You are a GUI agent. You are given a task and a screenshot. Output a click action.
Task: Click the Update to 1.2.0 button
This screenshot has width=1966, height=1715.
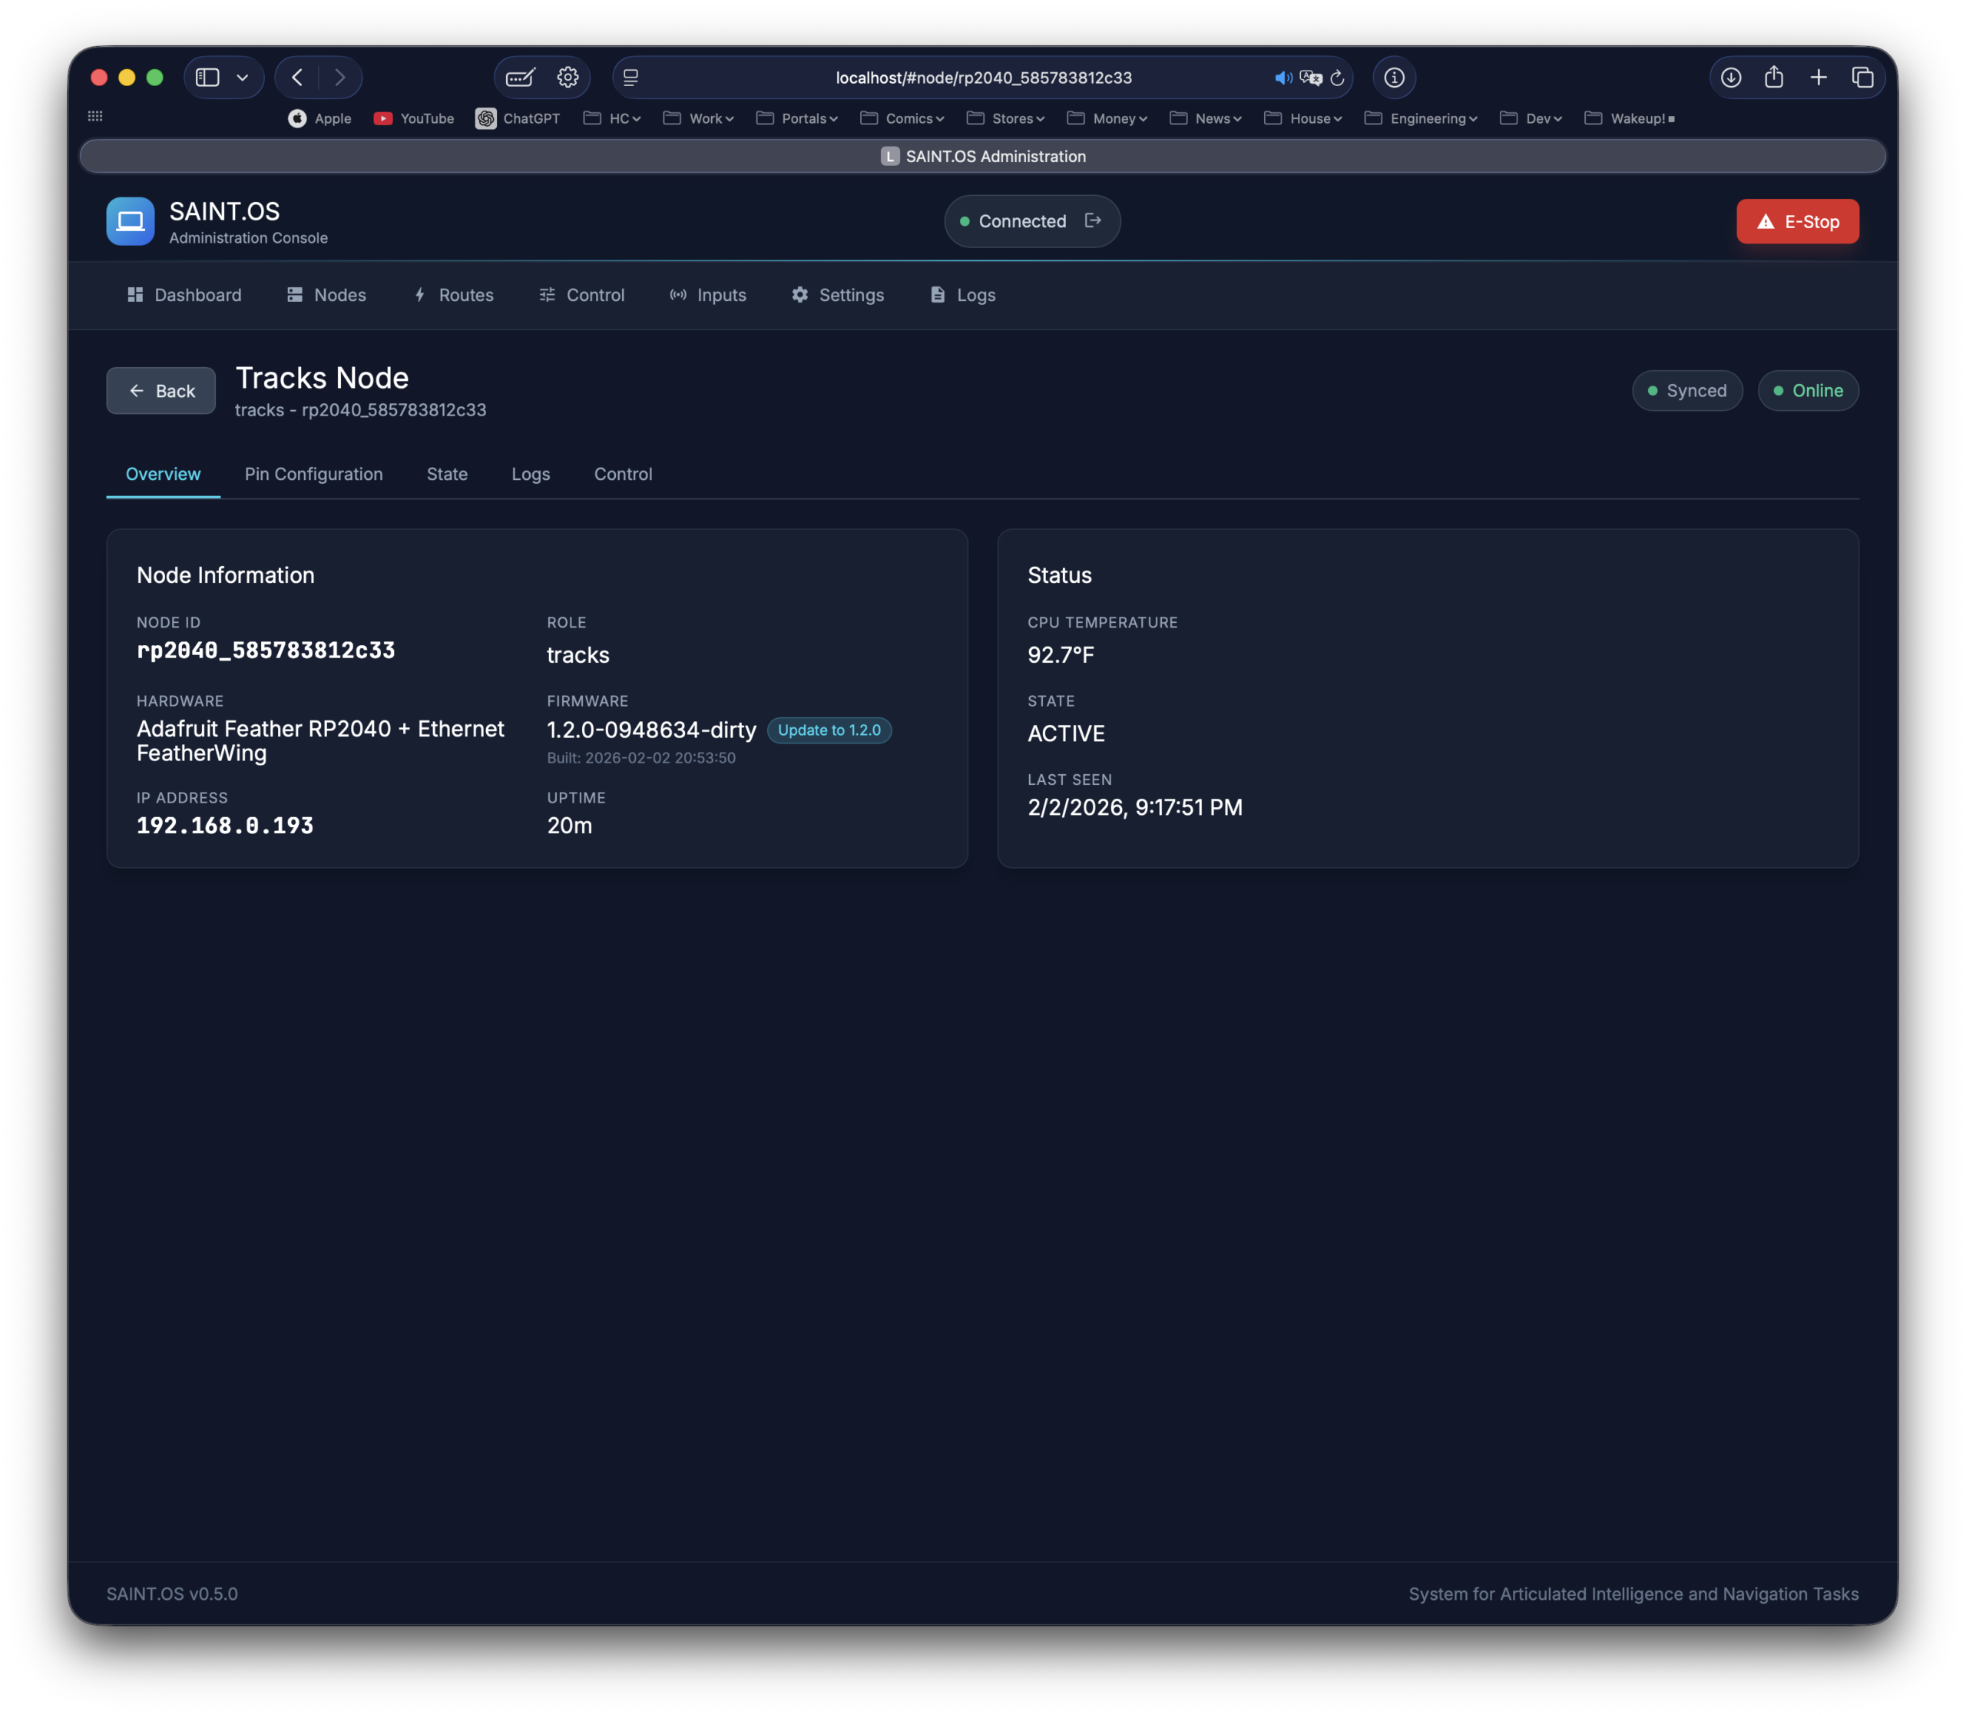tap(829, 730)
